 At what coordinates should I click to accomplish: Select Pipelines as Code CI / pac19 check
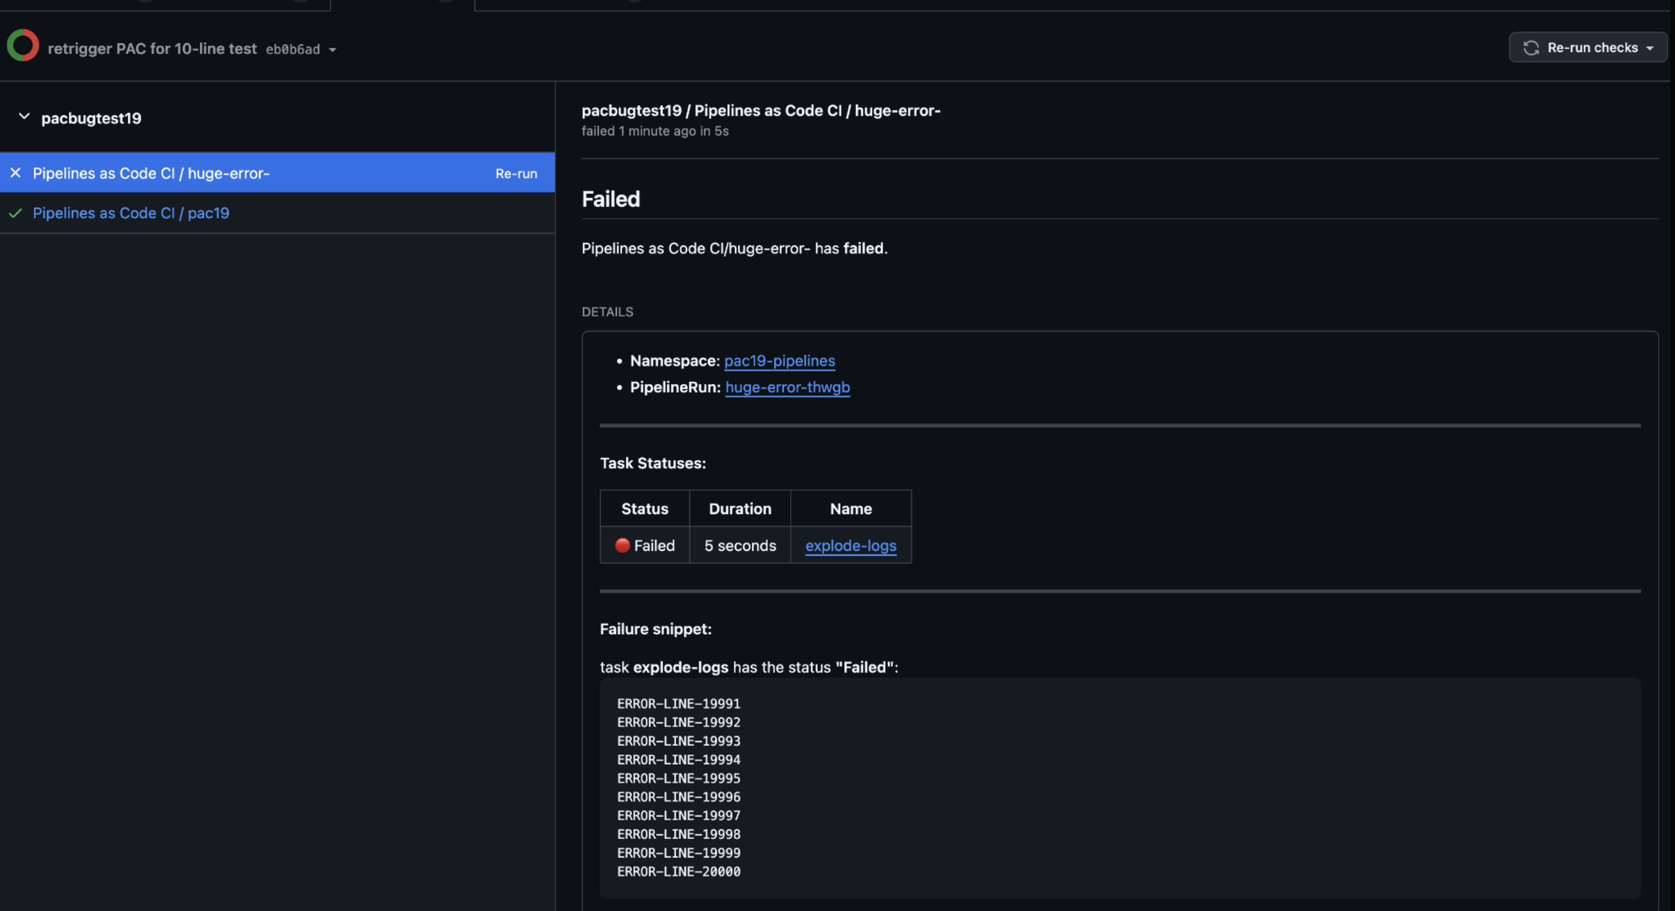(x=131, y=213)
